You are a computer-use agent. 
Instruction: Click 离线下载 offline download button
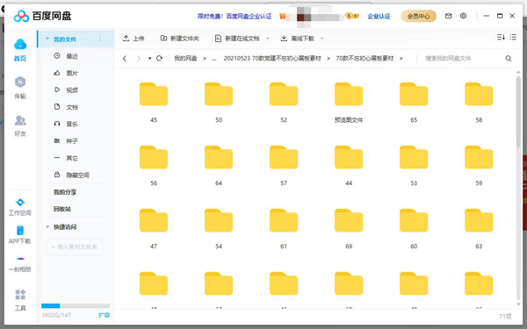298,39
